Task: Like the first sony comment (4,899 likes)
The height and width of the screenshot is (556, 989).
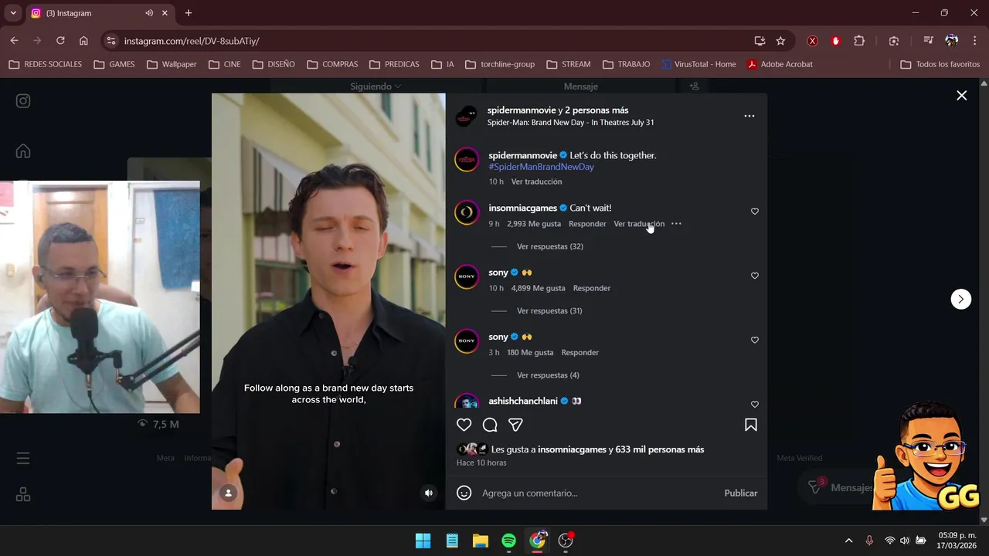Action: [755, 276]
